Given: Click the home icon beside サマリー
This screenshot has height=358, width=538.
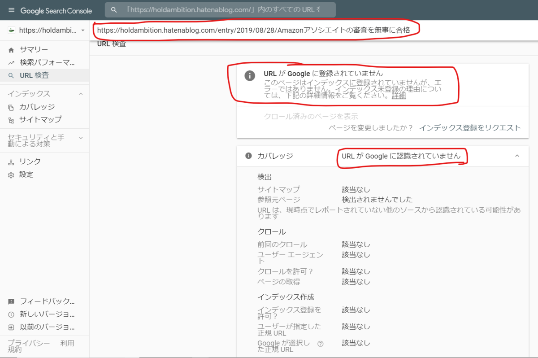Looking at the screenshot, I should point(11,49).
